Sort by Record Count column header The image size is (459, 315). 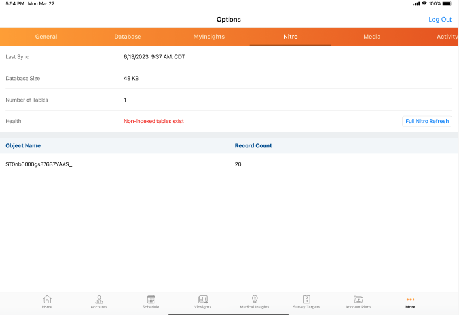253,145
